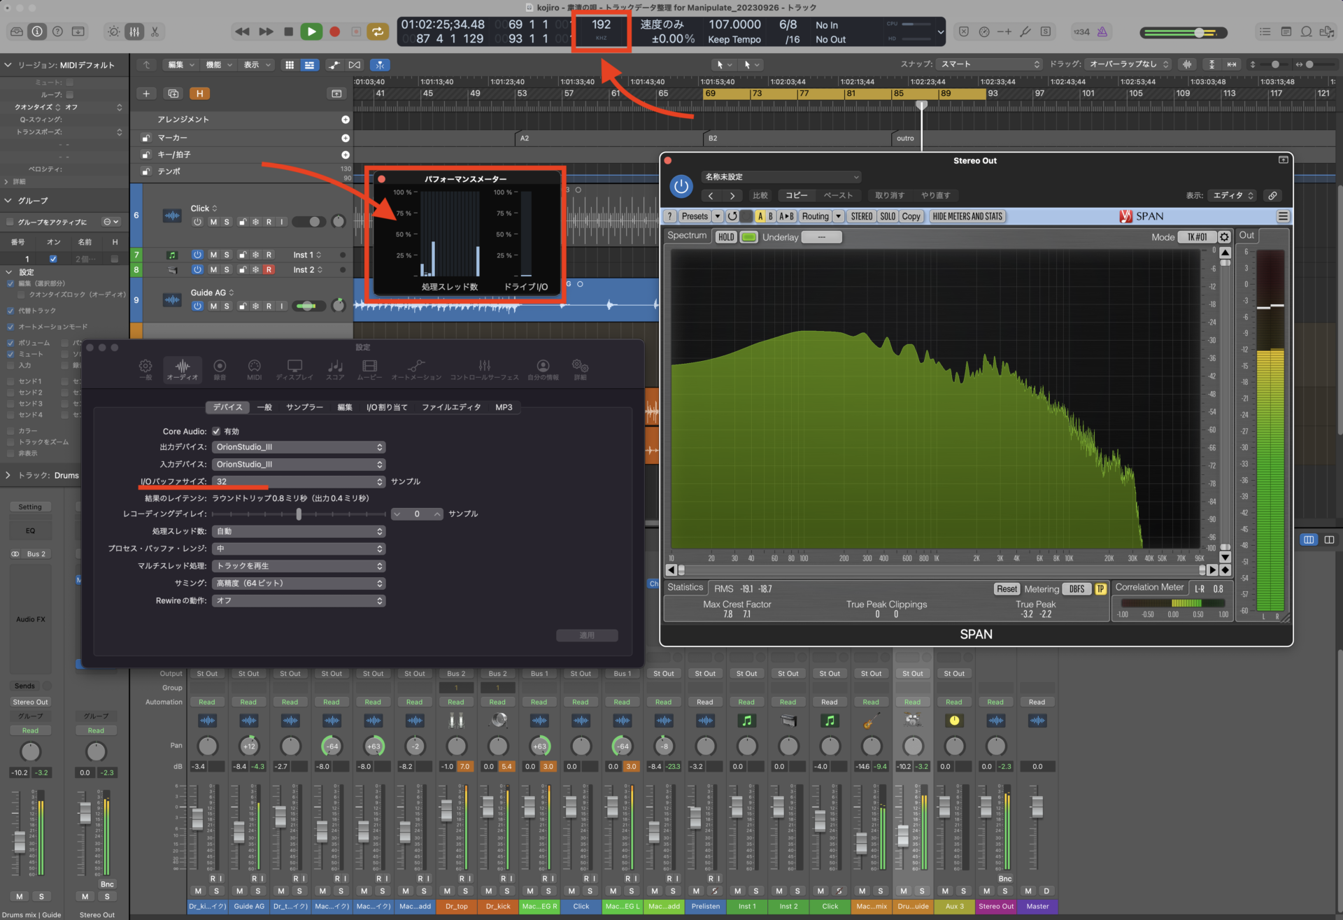Open スコア score settings icon

[335, 369]
